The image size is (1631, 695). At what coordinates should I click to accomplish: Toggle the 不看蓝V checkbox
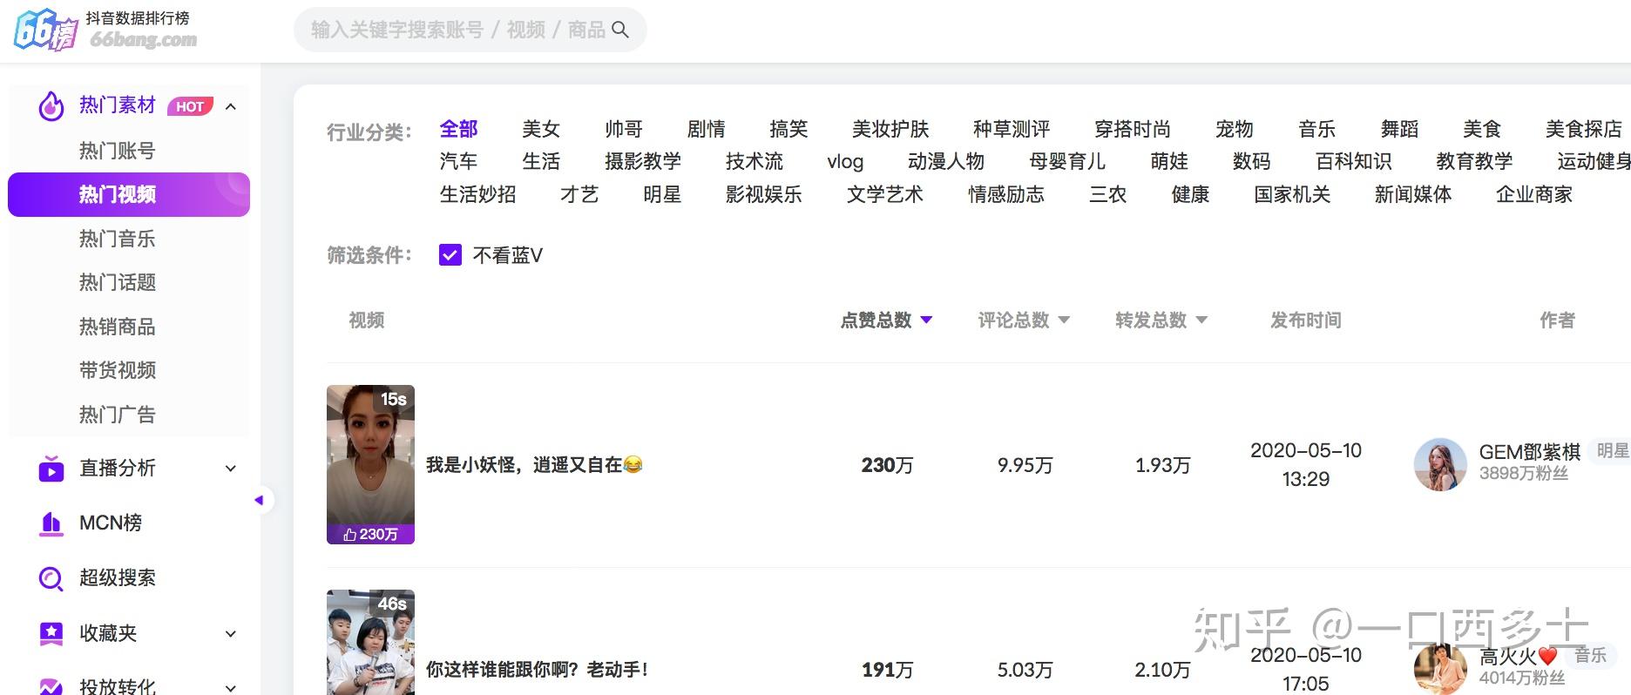click(450, 255)
